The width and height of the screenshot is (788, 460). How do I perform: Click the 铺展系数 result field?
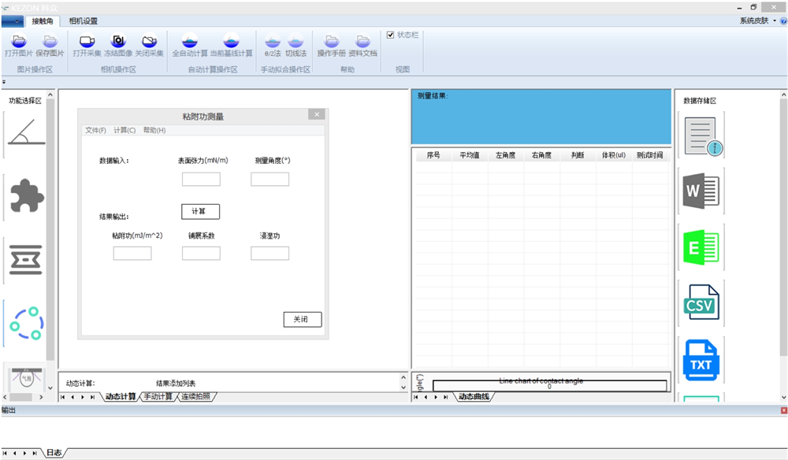pyautogui.click(x=201, y=253)
